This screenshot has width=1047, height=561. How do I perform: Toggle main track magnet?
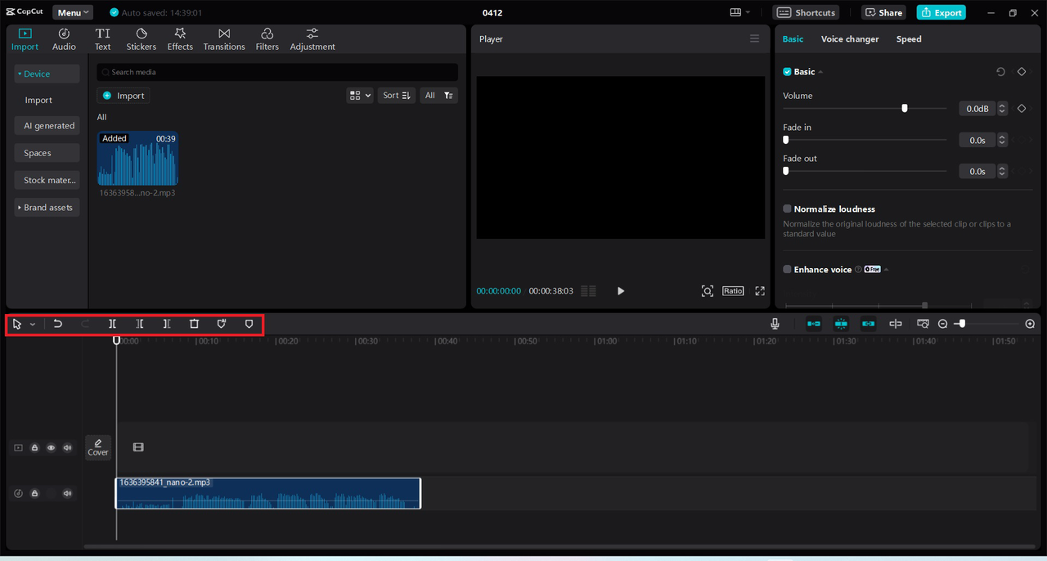click(814, 324)
